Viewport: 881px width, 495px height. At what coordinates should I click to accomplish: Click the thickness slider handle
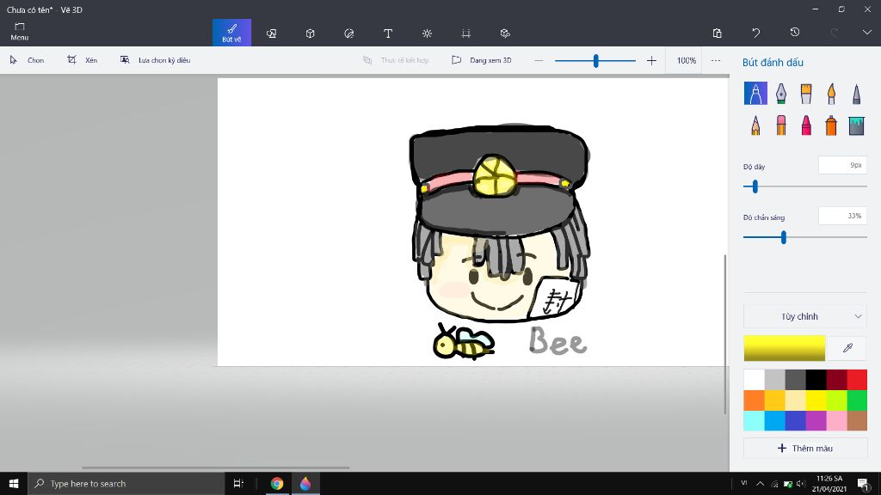tap(755, 186)
